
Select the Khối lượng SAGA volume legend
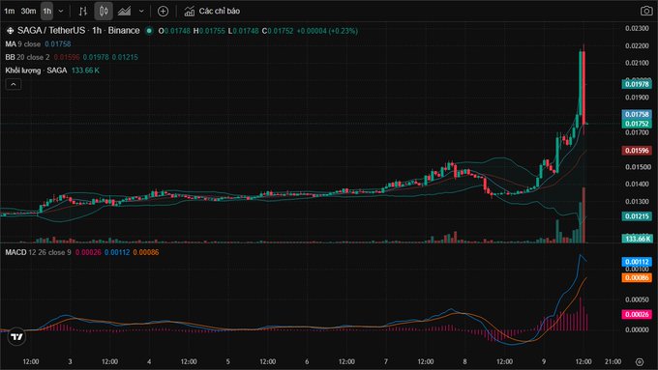tap(36, 71)
